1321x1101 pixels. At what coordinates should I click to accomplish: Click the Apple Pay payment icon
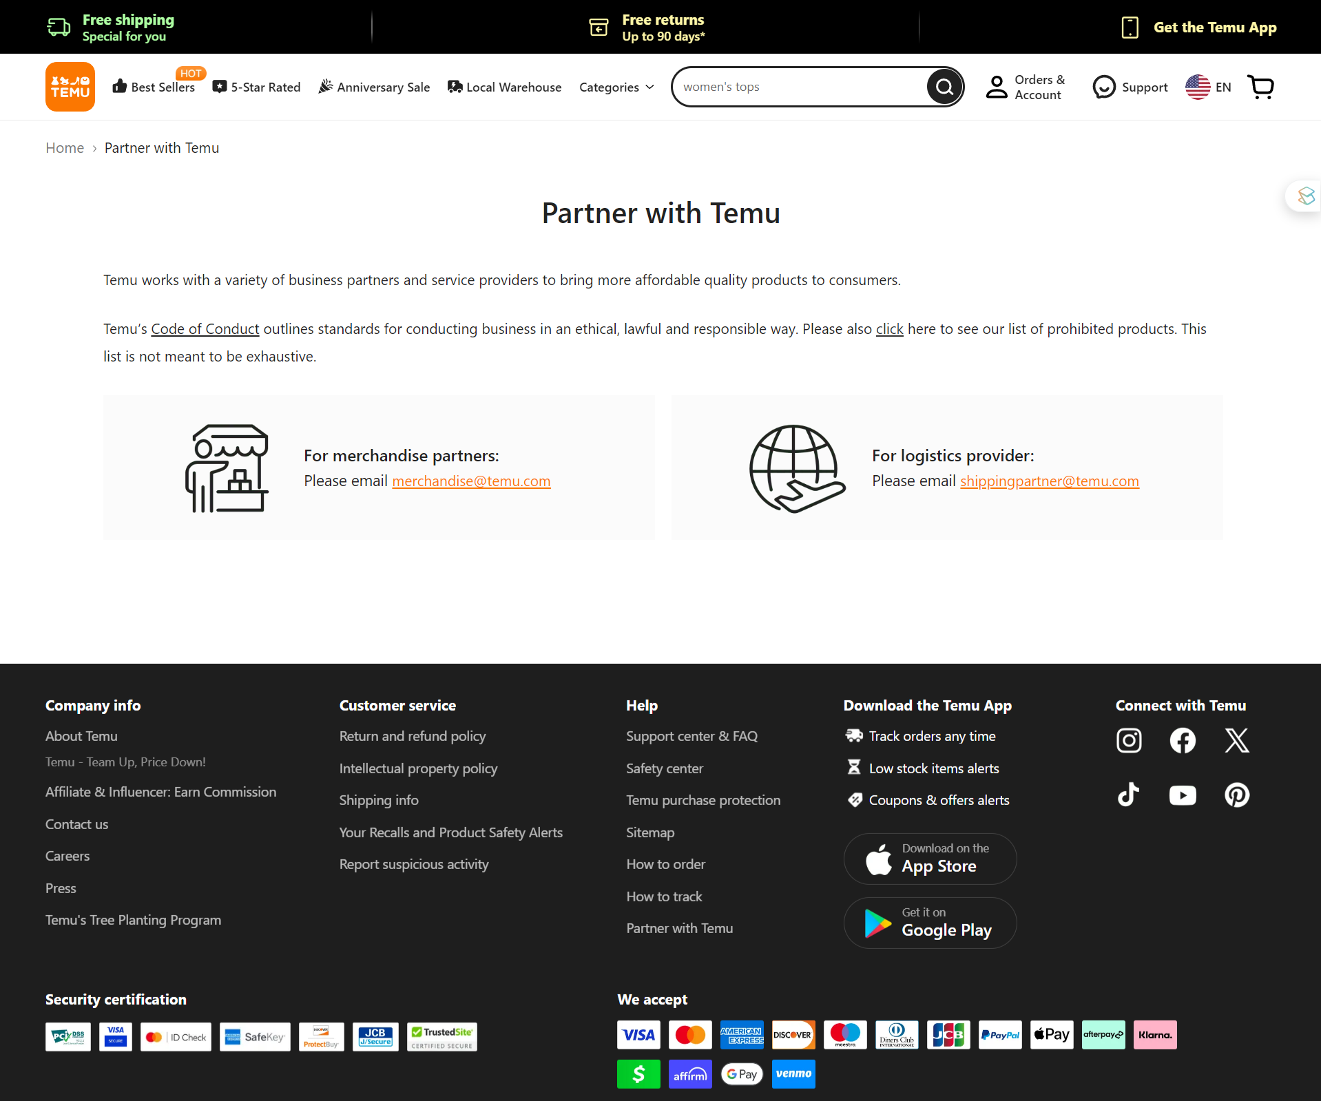click(1052, 1035)
